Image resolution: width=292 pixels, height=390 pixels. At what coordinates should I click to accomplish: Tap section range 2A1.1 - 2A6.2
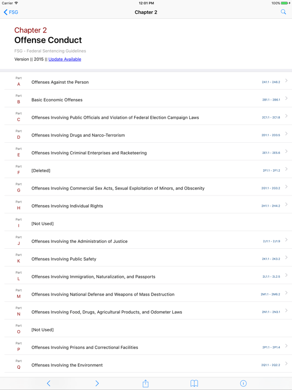click(271, 82)
